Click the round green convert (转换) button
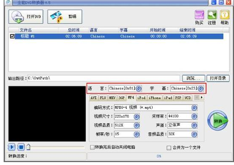This screenshot has width=234, height=165. [218, 121]
